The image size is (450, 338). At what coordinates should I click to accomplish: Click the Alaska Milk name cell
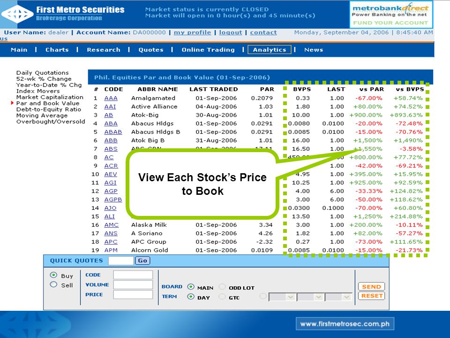pos(149,225)
